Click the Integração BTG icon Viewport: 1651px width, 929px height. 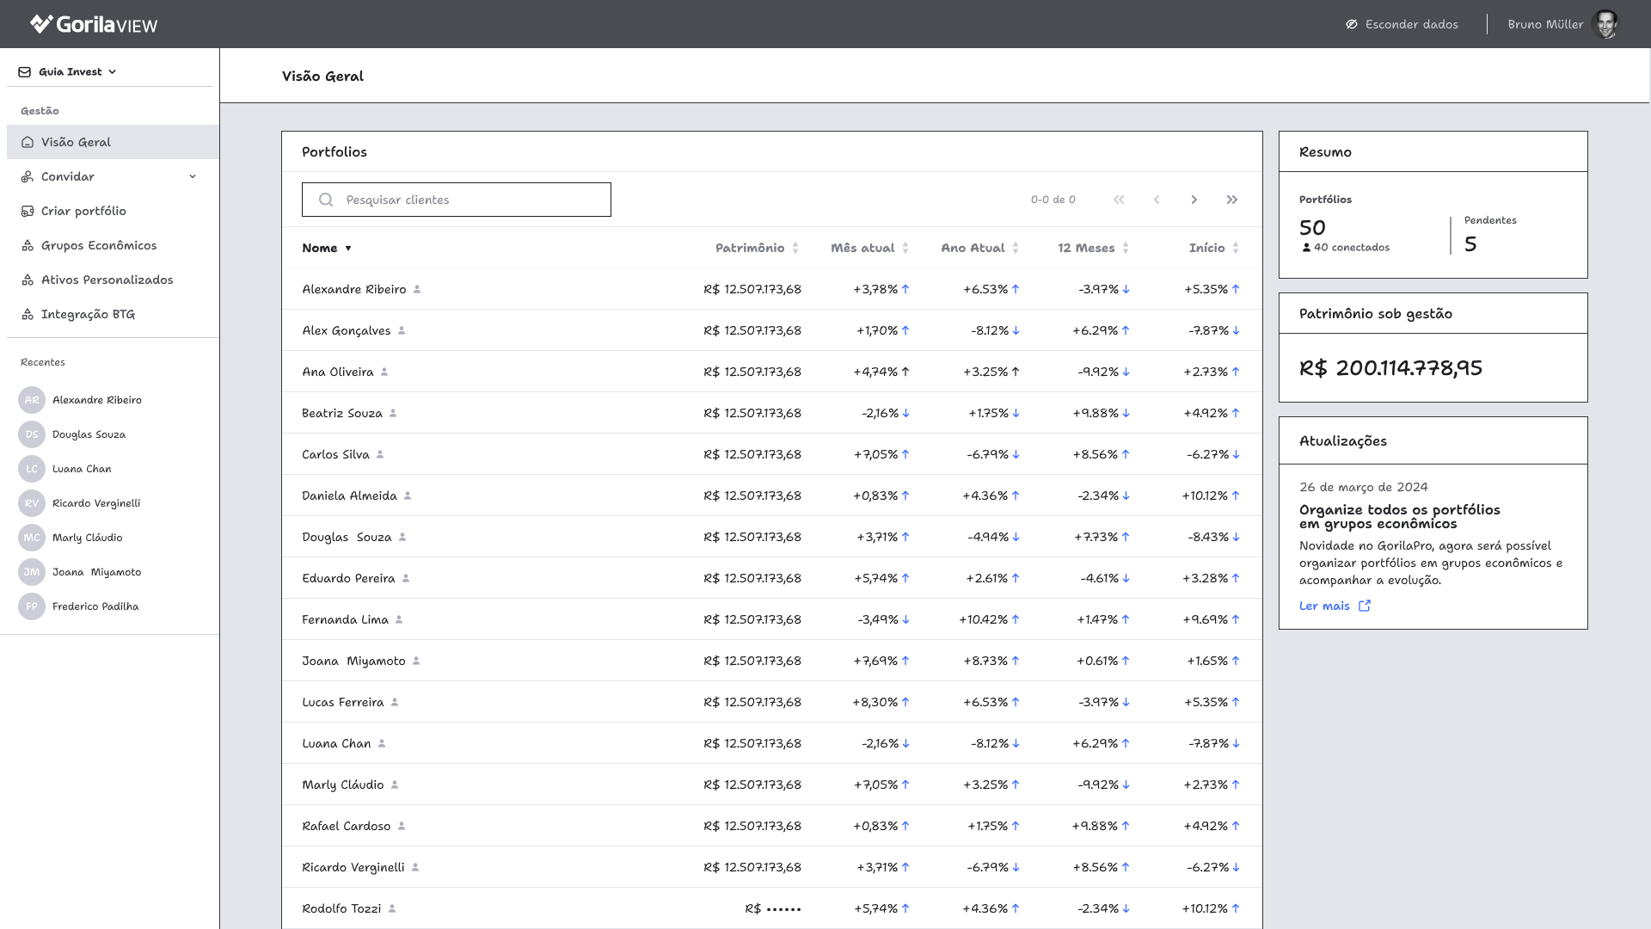click(x=28, y=314)
